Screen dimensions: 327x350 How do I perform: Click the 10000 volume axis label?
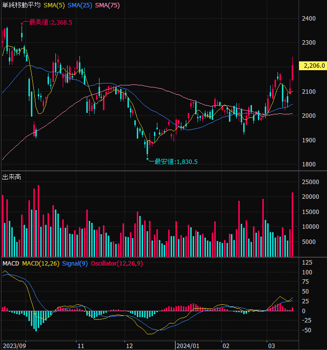click(x=310, y=227)
